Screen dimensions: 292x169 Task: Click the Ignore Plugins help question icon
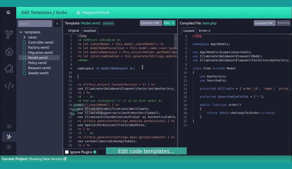tap(95, 152)
